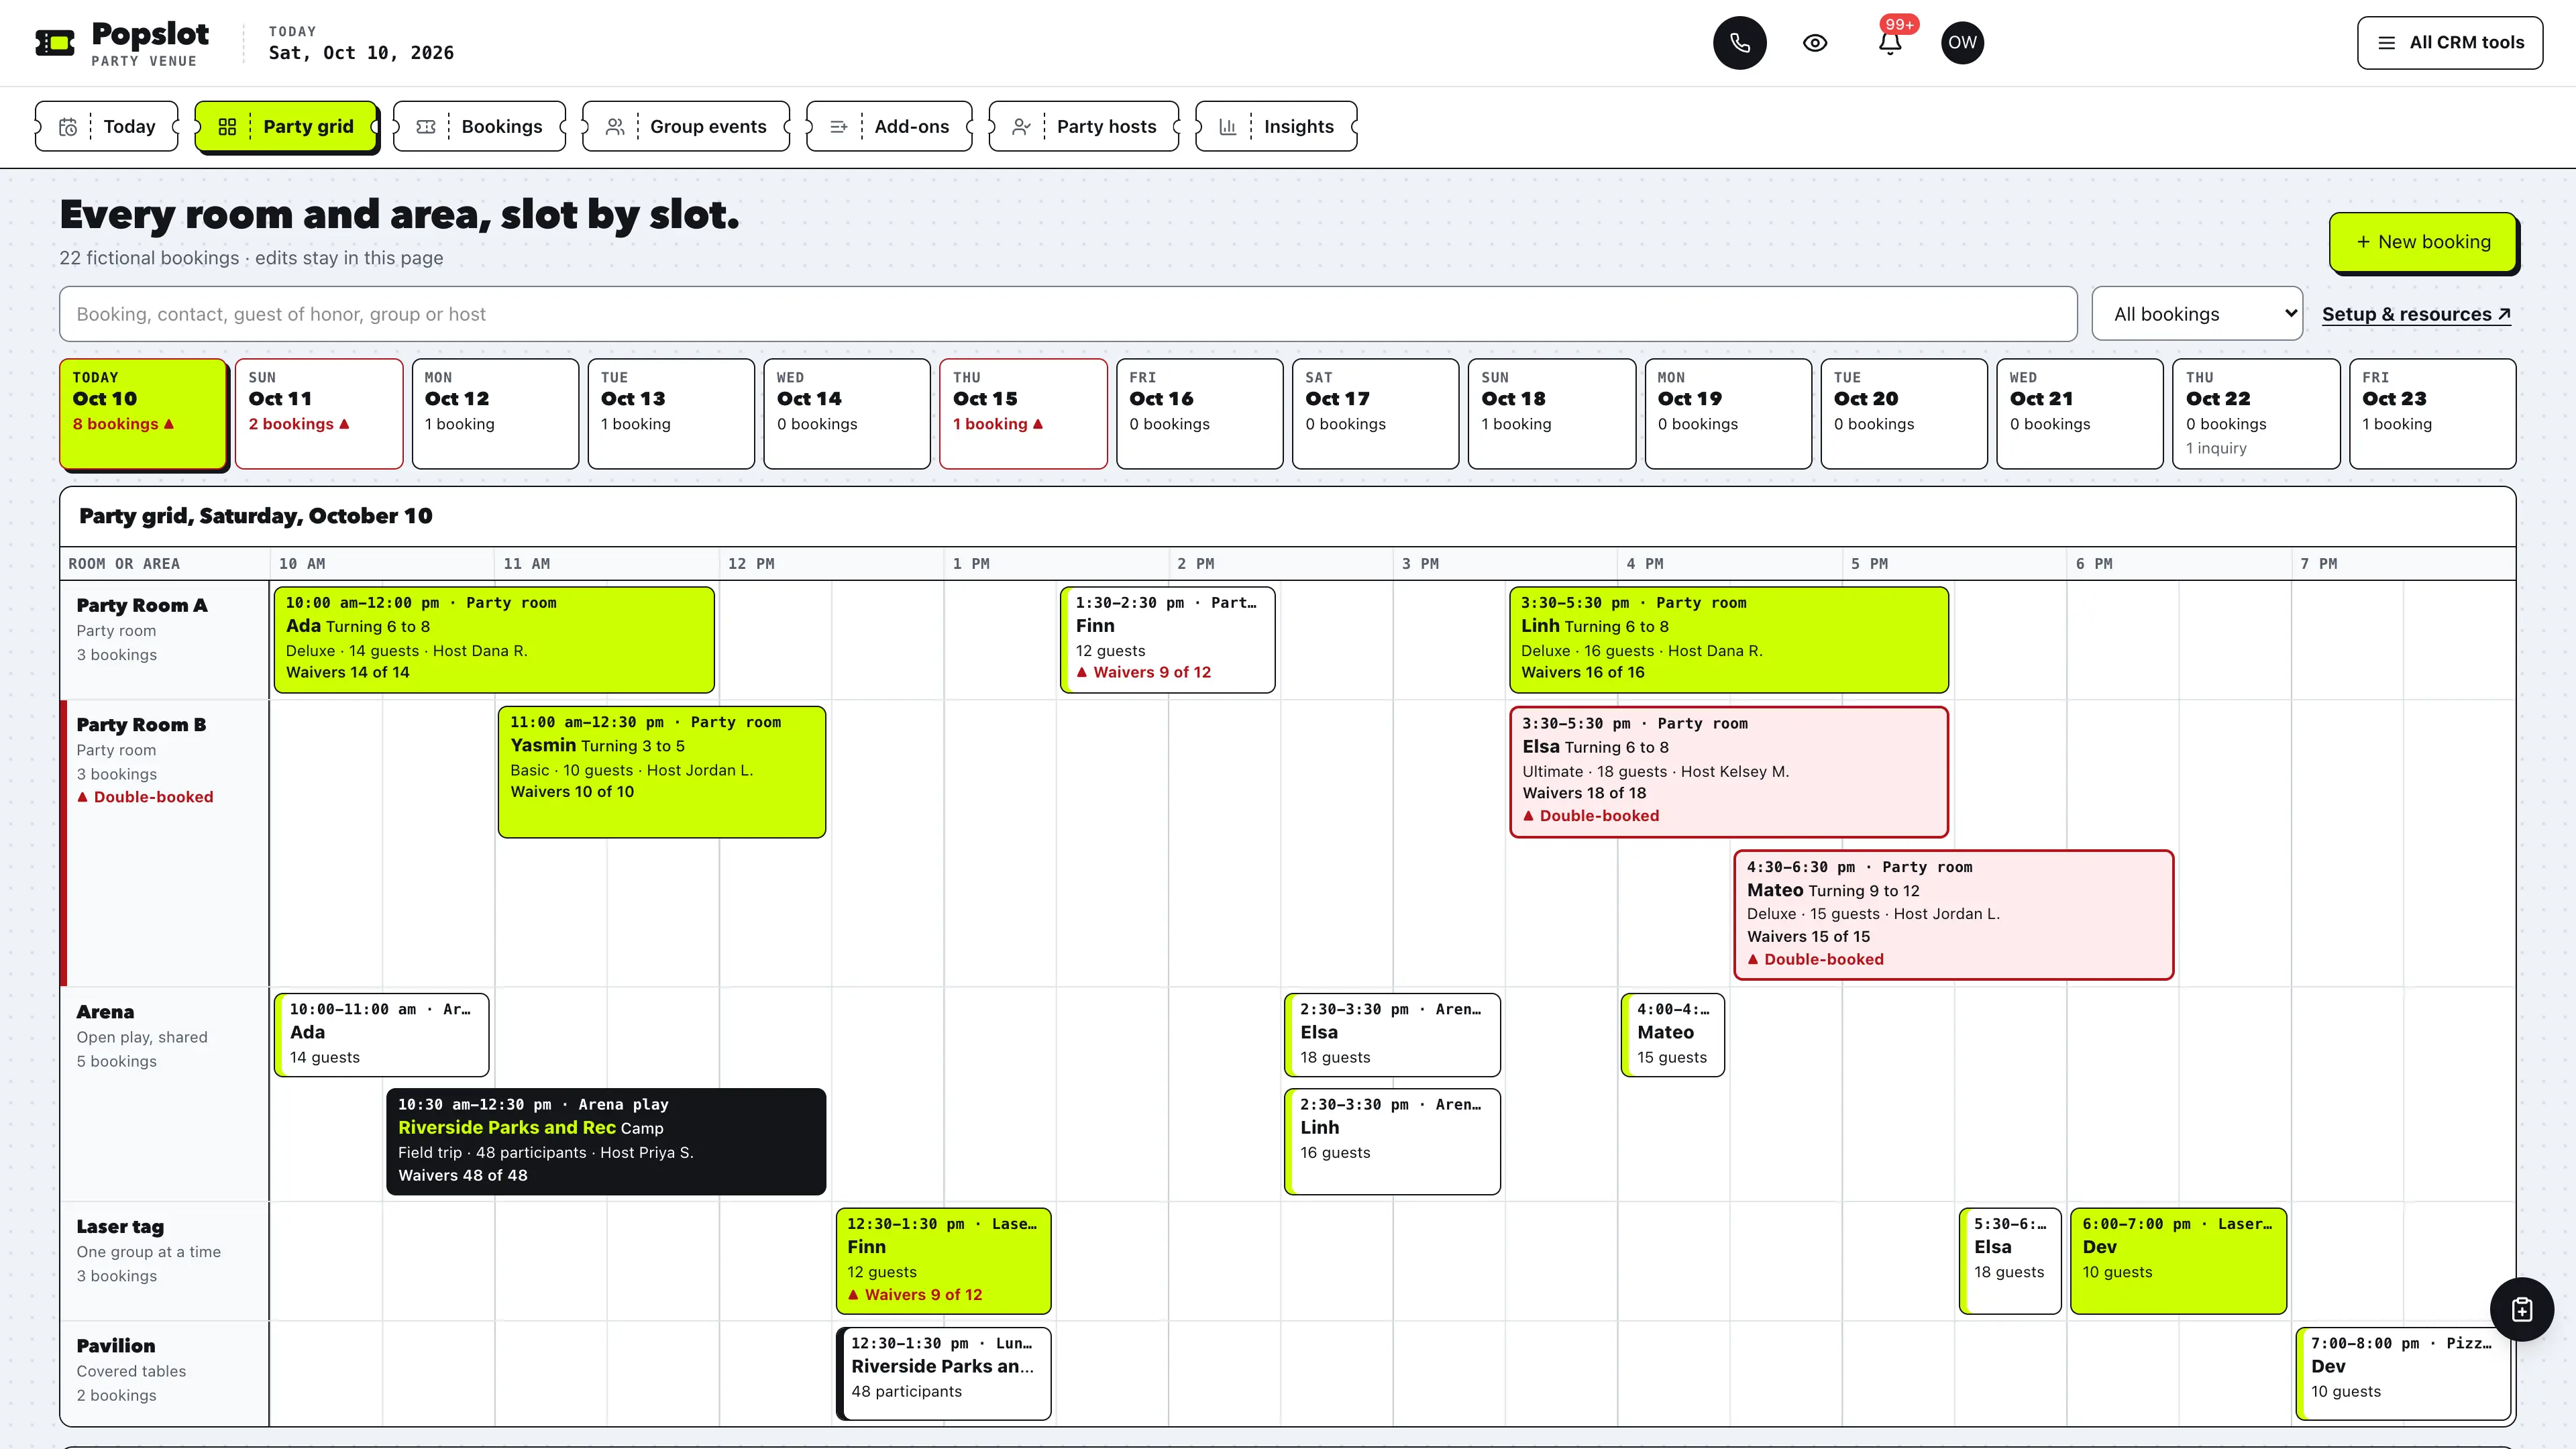Screen dimensions: 2576x1449
Task: Open Dev's 7:00–8:00 pm Pavilion pizza slot
Action: pyautogui.click(x=2403, y=1373)
